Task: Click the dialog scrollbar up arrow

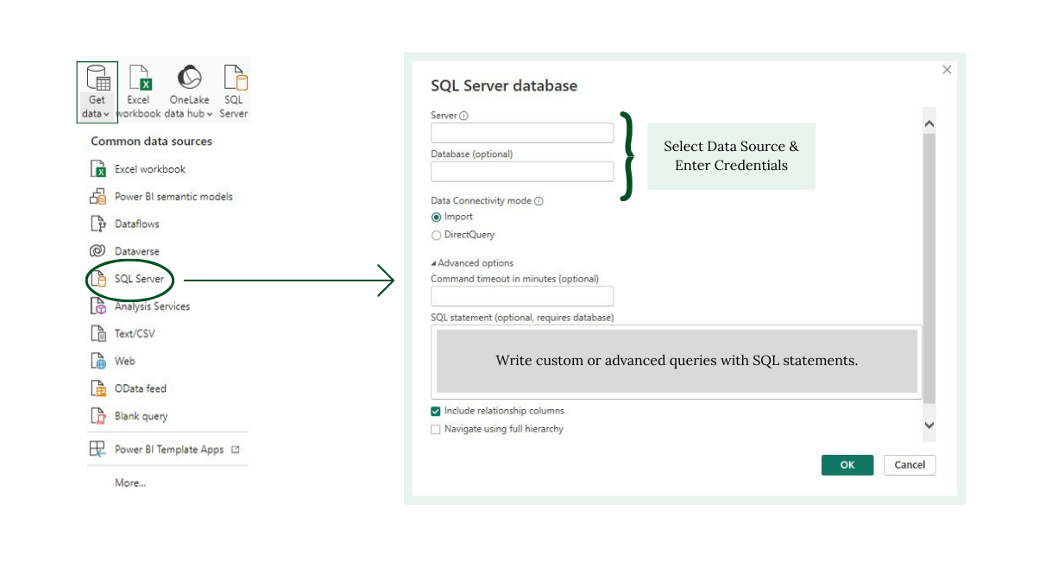Action: coord(929,123)
